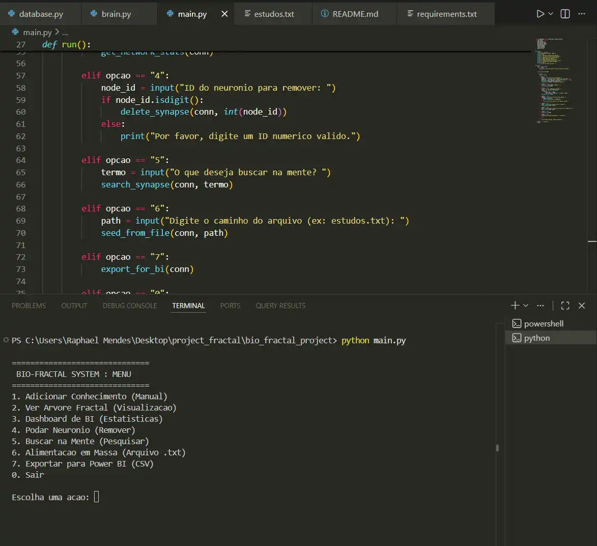
Task: Open terminal panel ellipsis menu
Action: [541, 306]
